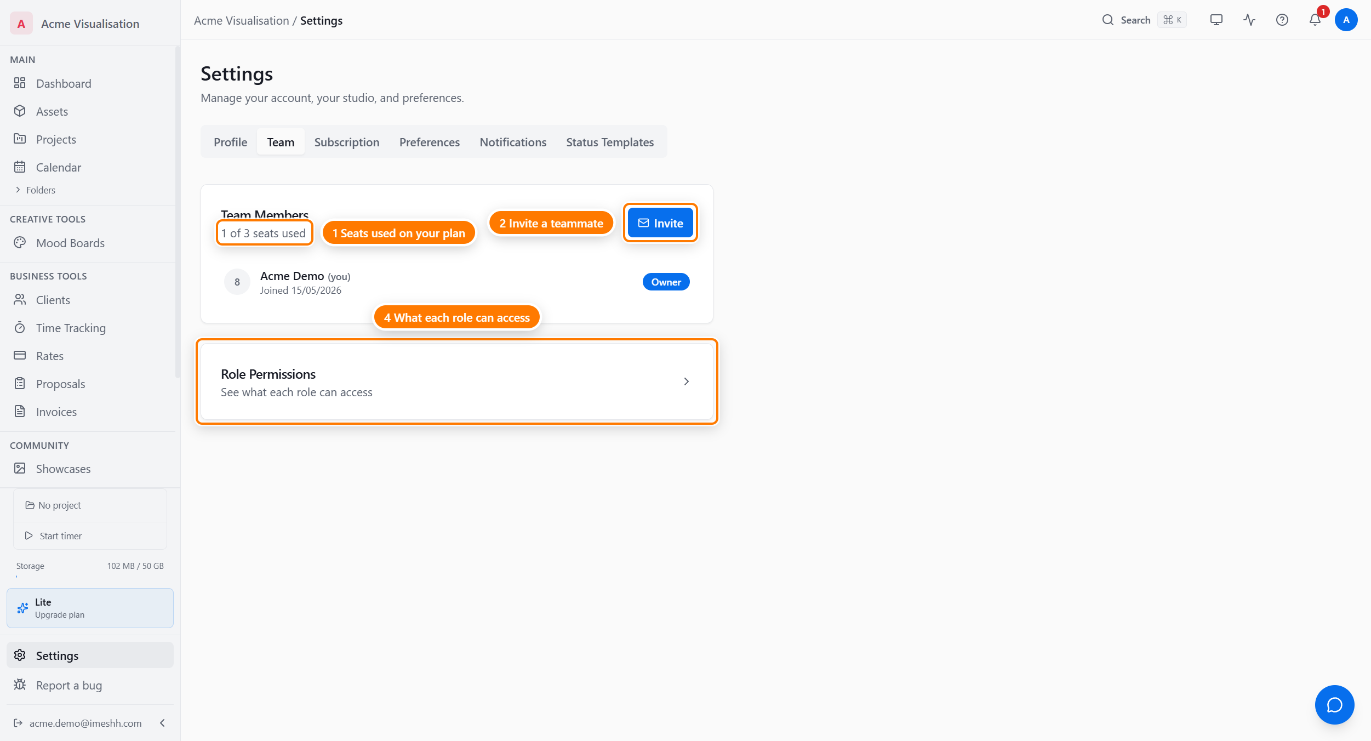The height and width of the screenshot is (741, 1371).
Task: Click the search magnifier icon
Action: [x=1108, y=20]
